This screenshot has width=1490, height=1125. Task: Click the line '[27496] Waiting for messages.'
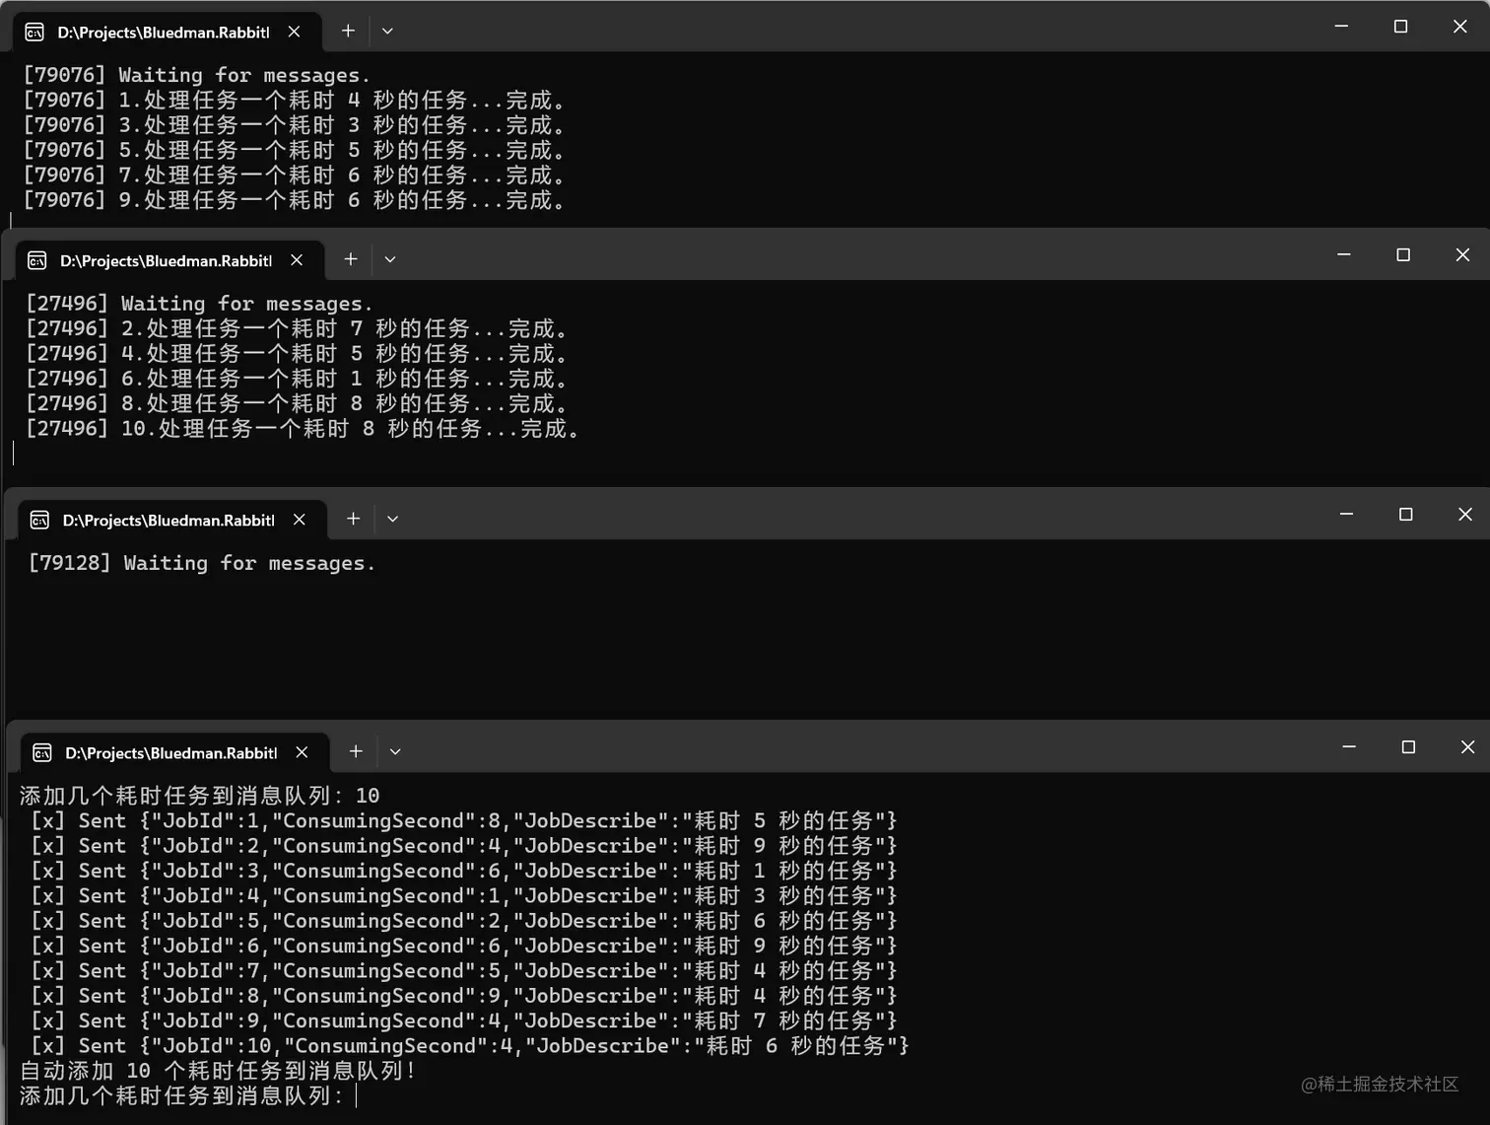click(199, 304)
